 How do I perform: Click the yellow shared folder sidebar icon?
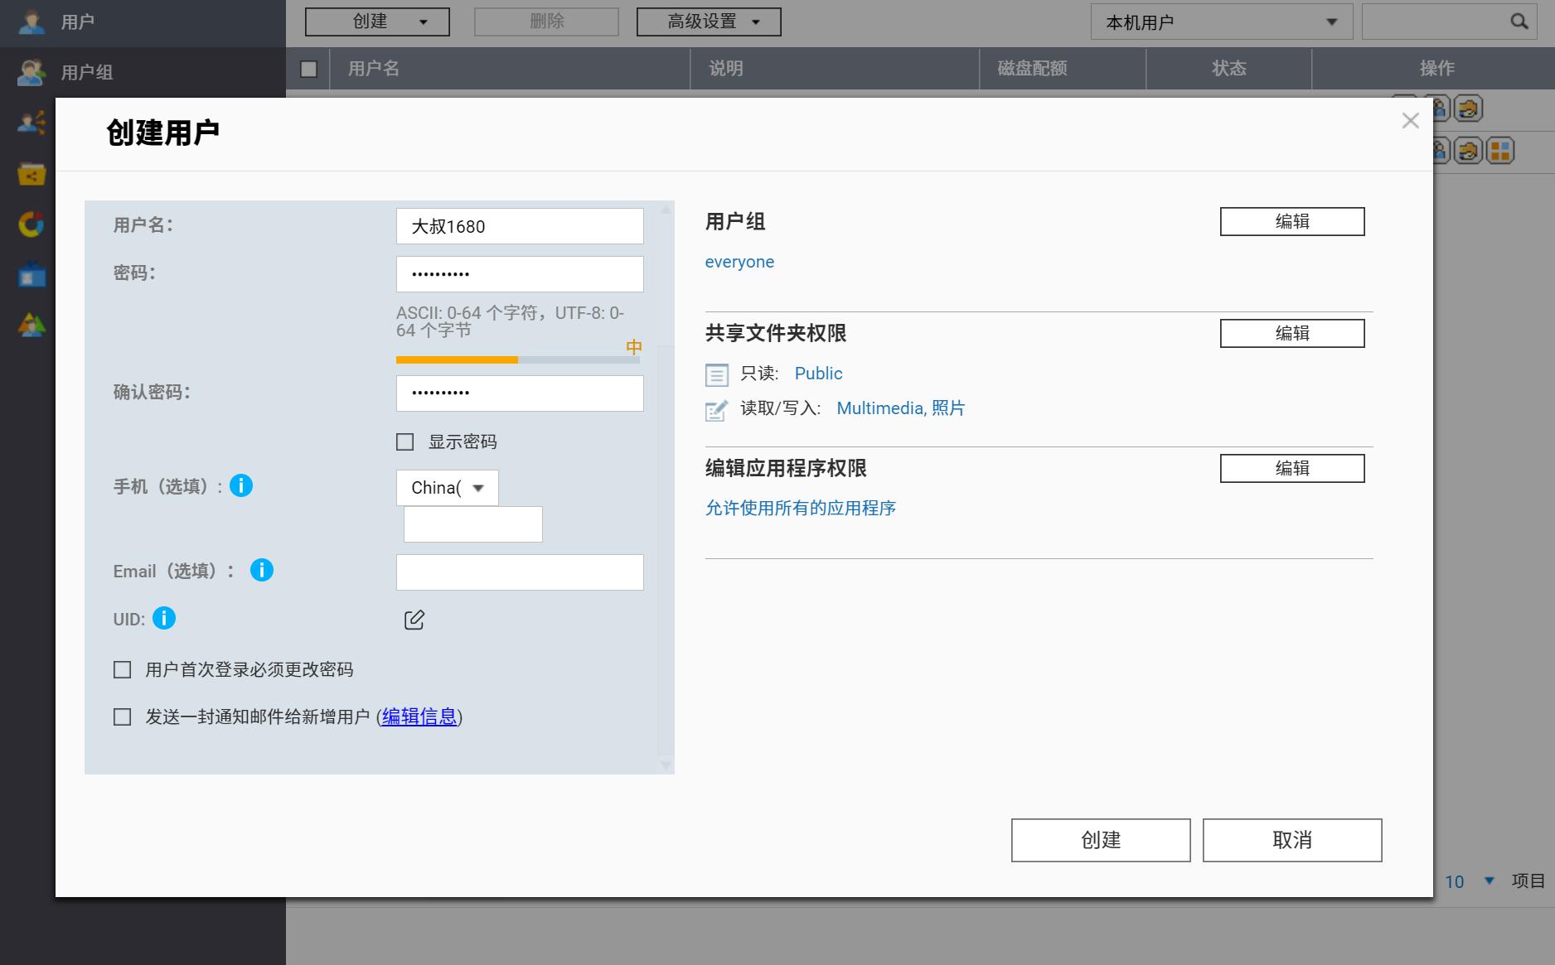pos(31,175)
